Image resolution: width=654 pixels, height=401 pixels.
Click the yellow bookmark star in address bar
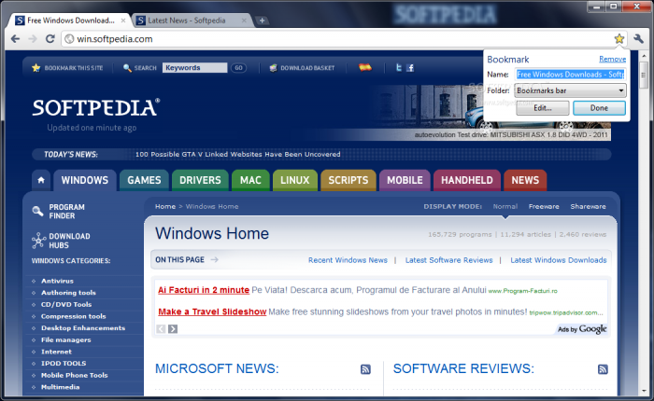click(618, 39)
